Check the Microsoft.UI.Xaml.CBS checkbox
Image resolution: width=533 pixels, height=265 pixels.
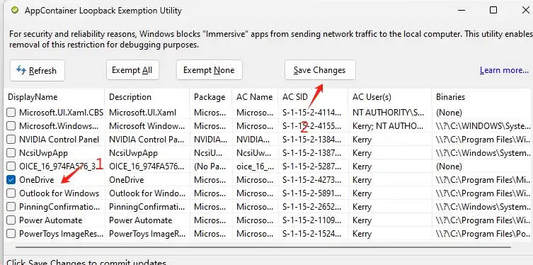click(x=11, y=112)
